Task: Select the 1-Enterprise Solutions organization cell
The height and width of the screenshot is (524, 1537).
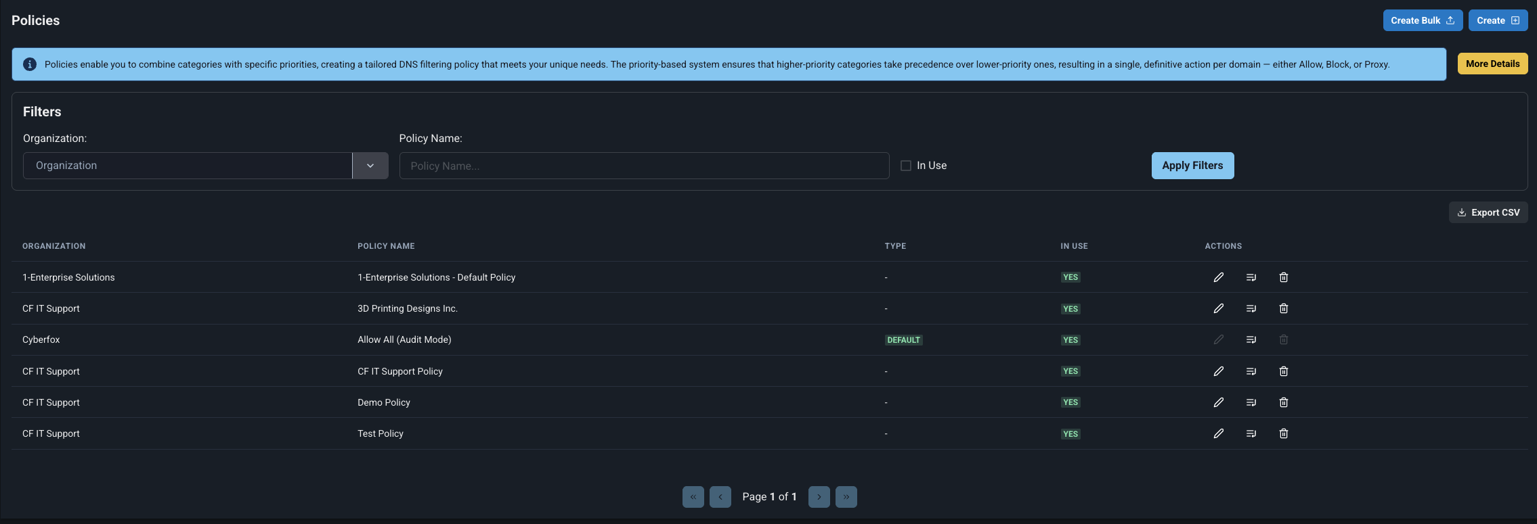Action: coord(68,277)
